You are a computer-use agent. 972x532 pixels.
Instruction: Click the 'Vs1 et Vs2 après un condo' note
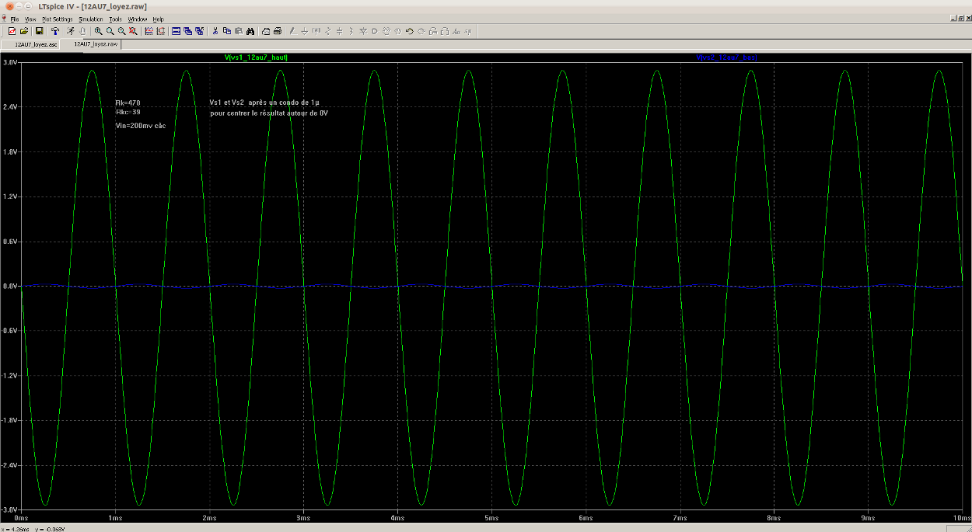tap(264, 103)
